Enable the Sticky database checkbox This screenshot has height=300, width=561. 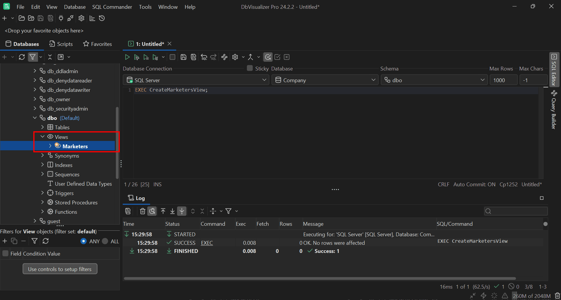(250, 68)
